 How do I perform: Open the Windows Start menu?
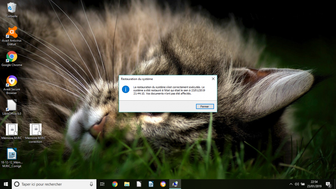[x=6, y=184]
